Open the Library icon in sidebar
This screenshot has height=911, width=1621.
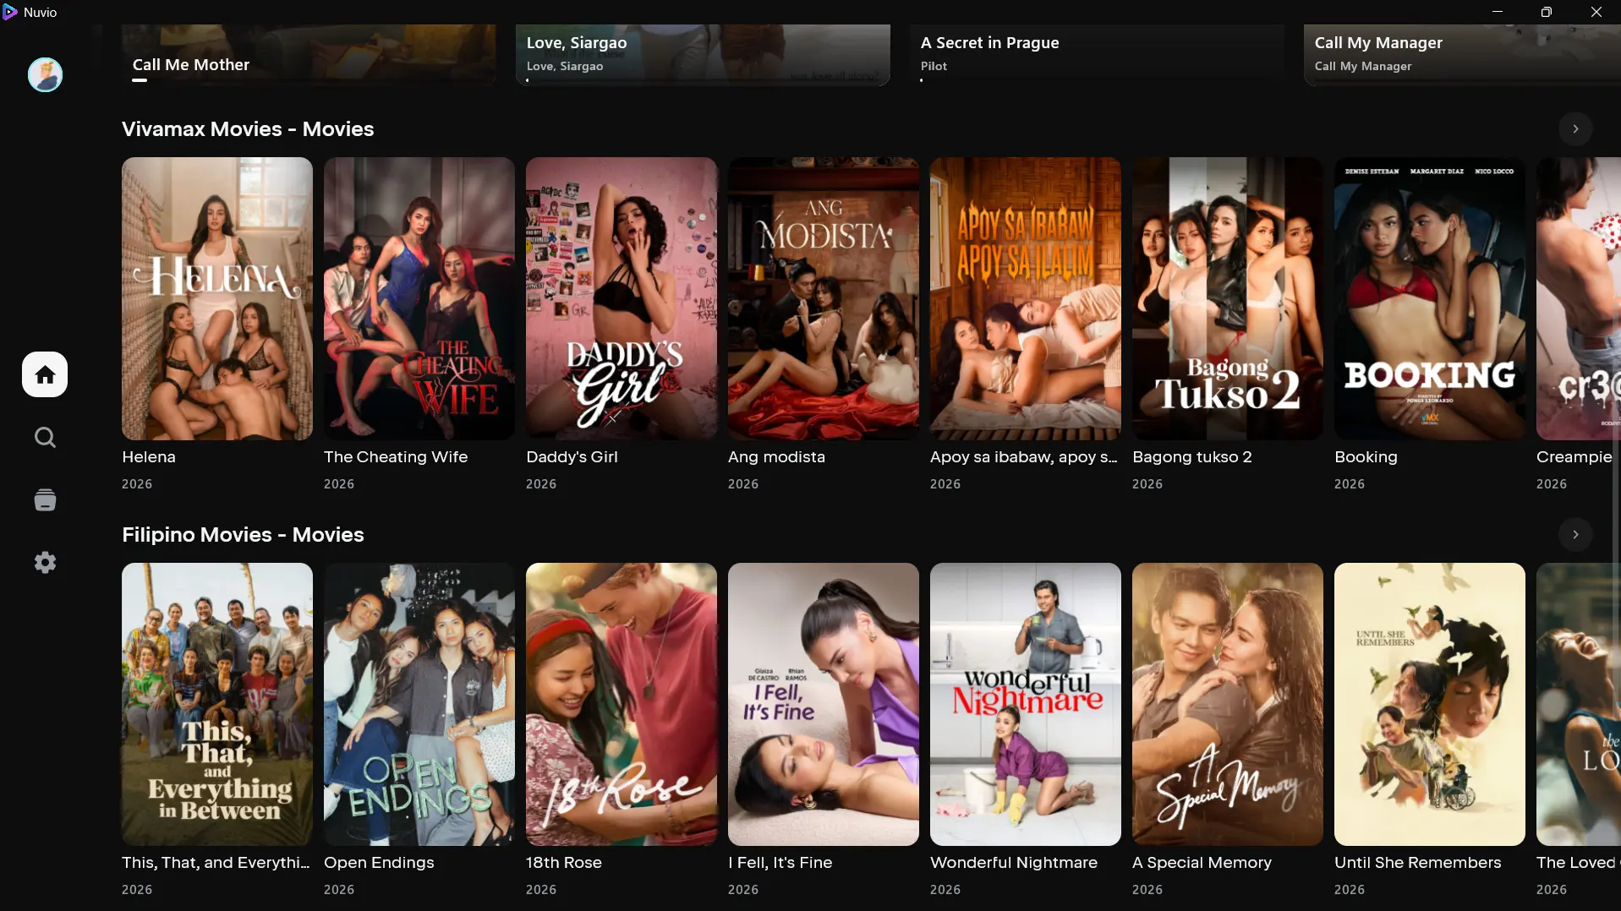coord(45,499)
